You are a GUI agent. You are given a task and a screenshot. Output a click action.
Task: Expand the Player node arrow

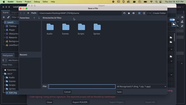coord(5,30)
